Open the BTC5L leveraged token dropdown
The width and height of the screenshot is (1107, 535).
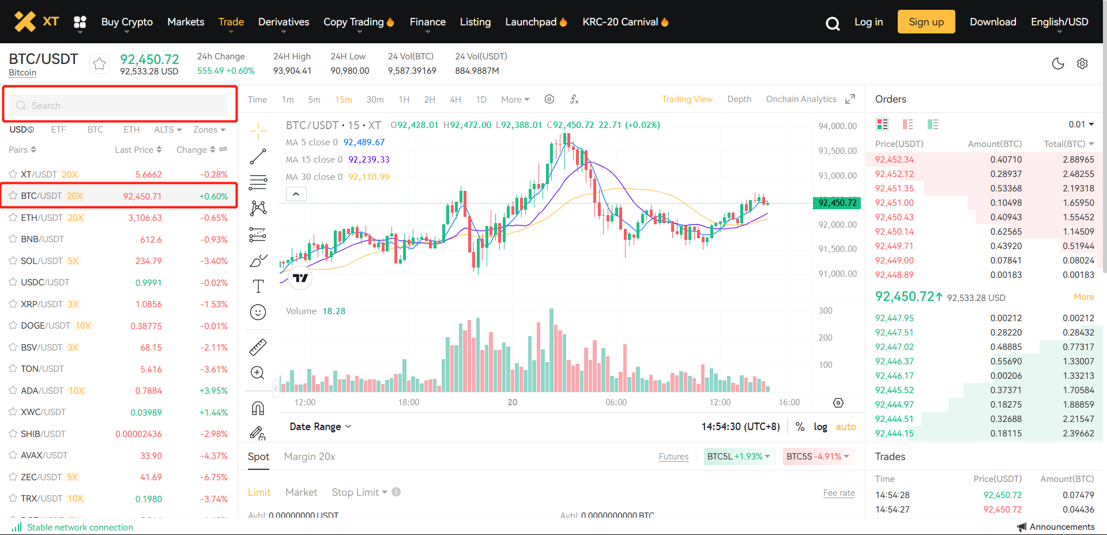[739, 456]
